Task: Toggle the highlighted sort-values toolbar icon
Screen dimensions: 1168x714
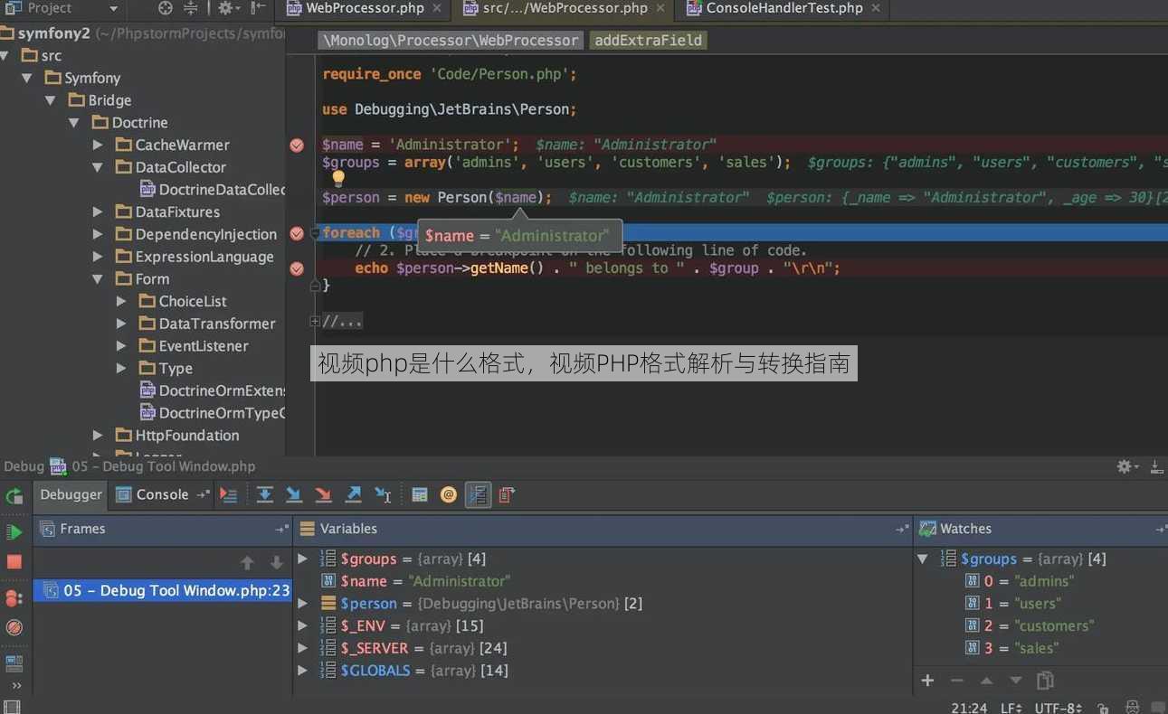Action: tap(478, 494)
